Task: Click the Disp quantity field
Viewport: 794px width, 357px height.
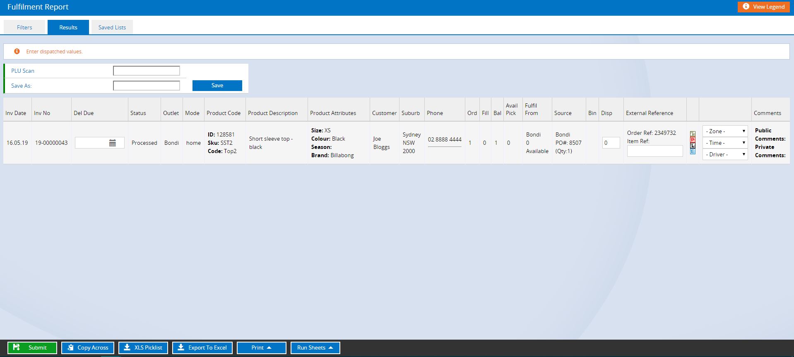Action: (x=611, y=143)
